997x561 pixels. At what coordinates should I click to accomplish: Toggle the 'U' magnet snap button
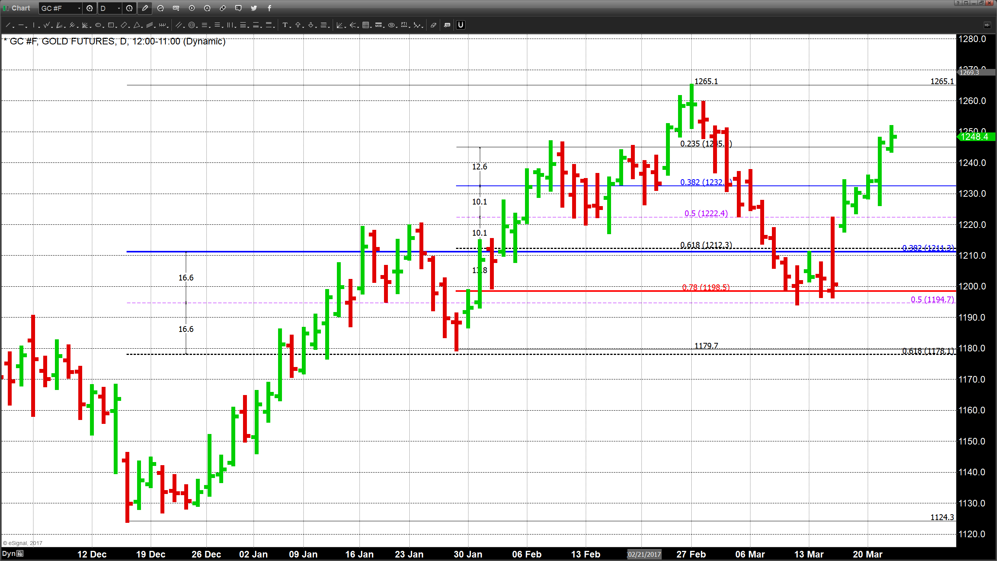tap(461, 25)
